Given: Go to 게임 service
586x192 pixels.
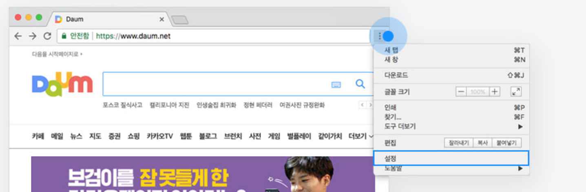Looking at the screenshot, I should 274,136.
